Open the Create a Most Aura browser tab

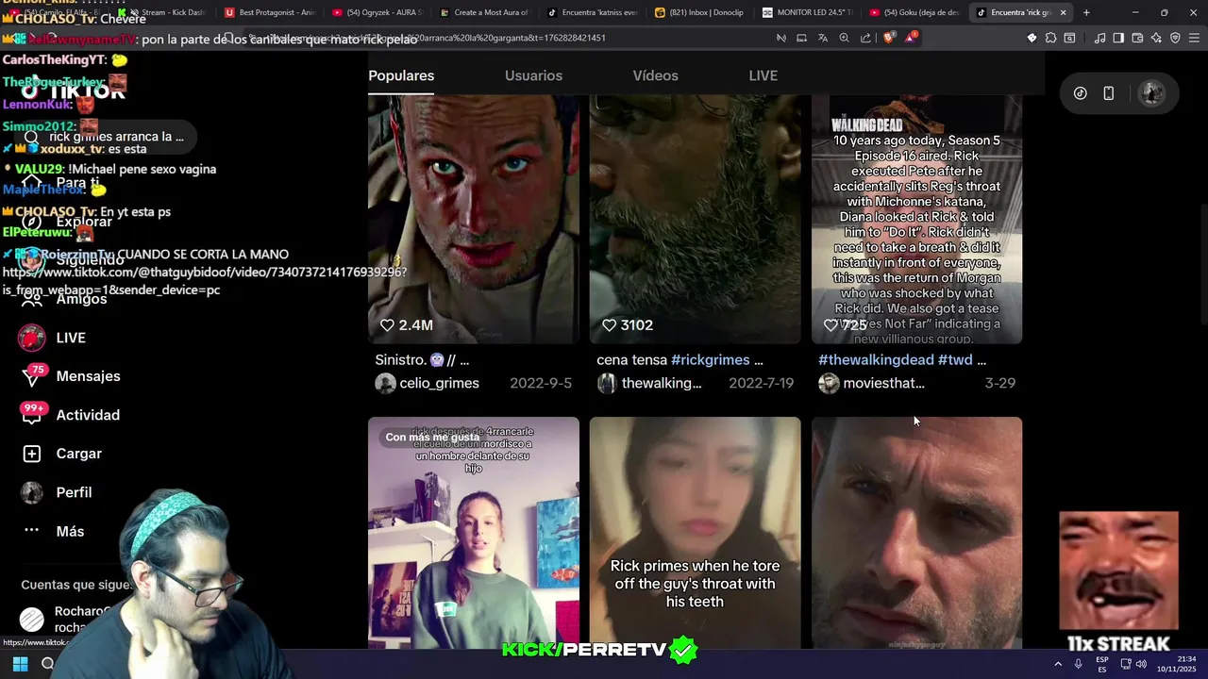[x=483, y=12]
